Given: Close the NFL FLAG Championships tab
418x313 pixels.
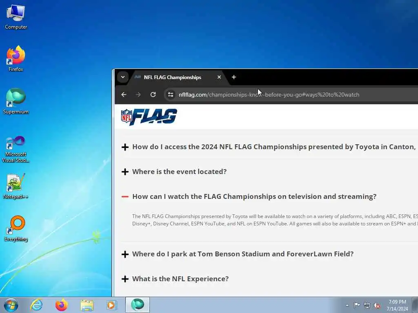Looking at the screenshot, I should coord(219,77).
